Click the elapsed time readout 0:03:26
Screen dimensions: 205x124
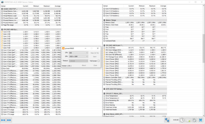[x=176, y=120]
